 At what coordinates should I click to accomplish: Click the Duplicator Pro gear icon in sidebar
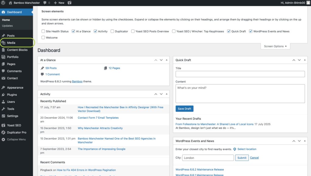click(x=3, y=132)
